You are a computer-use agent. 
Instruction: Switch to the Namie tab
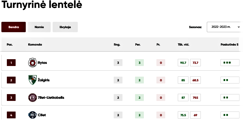coord(39,27)
